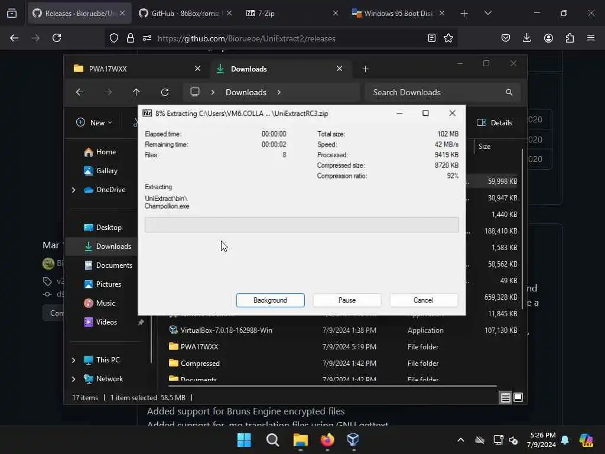Open Firefox downloads panel

point(526,38)
